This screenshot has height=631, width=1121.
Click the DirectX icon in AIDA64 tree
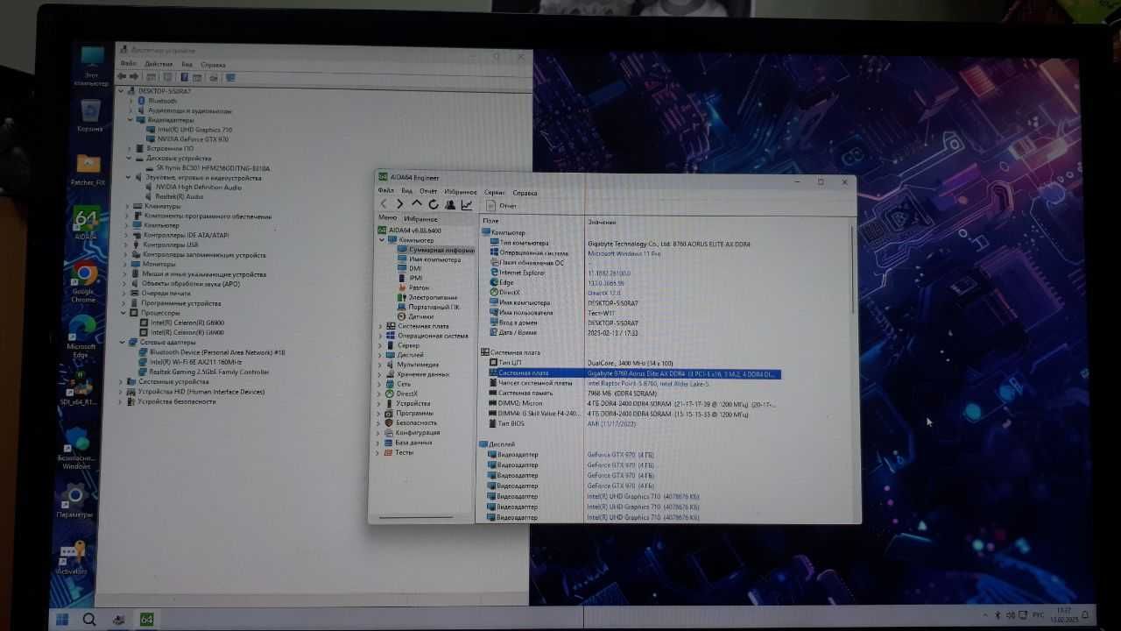coord(390,393)
